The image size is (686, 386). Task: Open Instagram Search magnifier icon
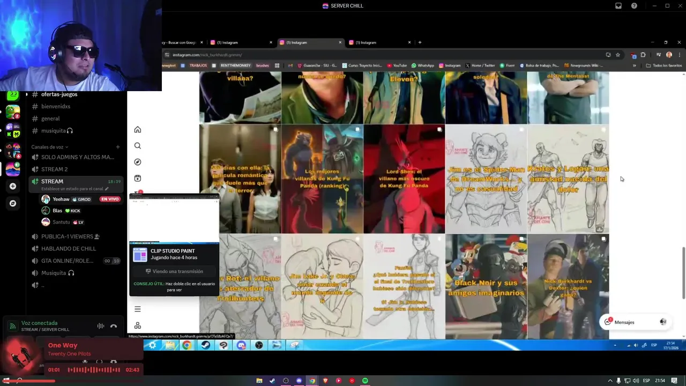[138, 146]
